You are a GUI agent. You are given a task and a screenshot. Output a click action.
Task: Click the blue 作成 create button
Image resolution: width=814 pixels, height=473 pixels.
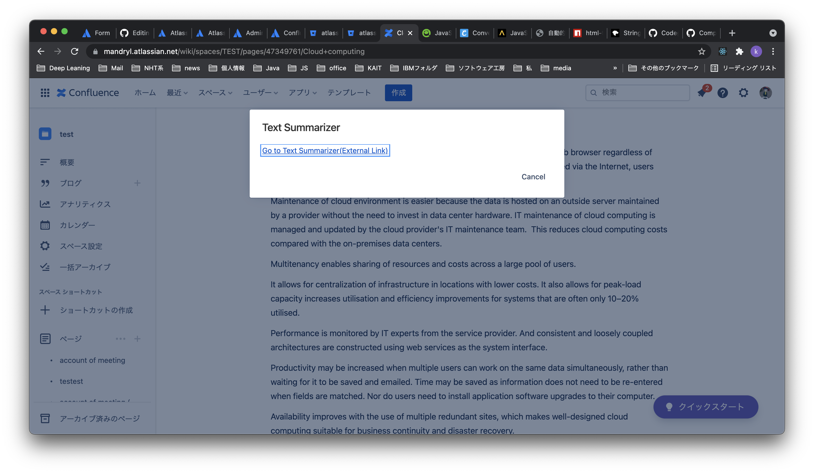tap(398, 93)
